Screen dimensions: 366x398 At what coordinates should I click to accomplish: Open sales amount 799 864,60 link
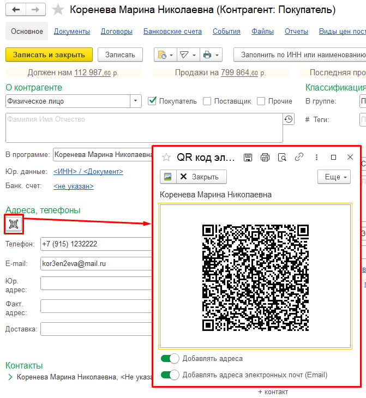239,73
